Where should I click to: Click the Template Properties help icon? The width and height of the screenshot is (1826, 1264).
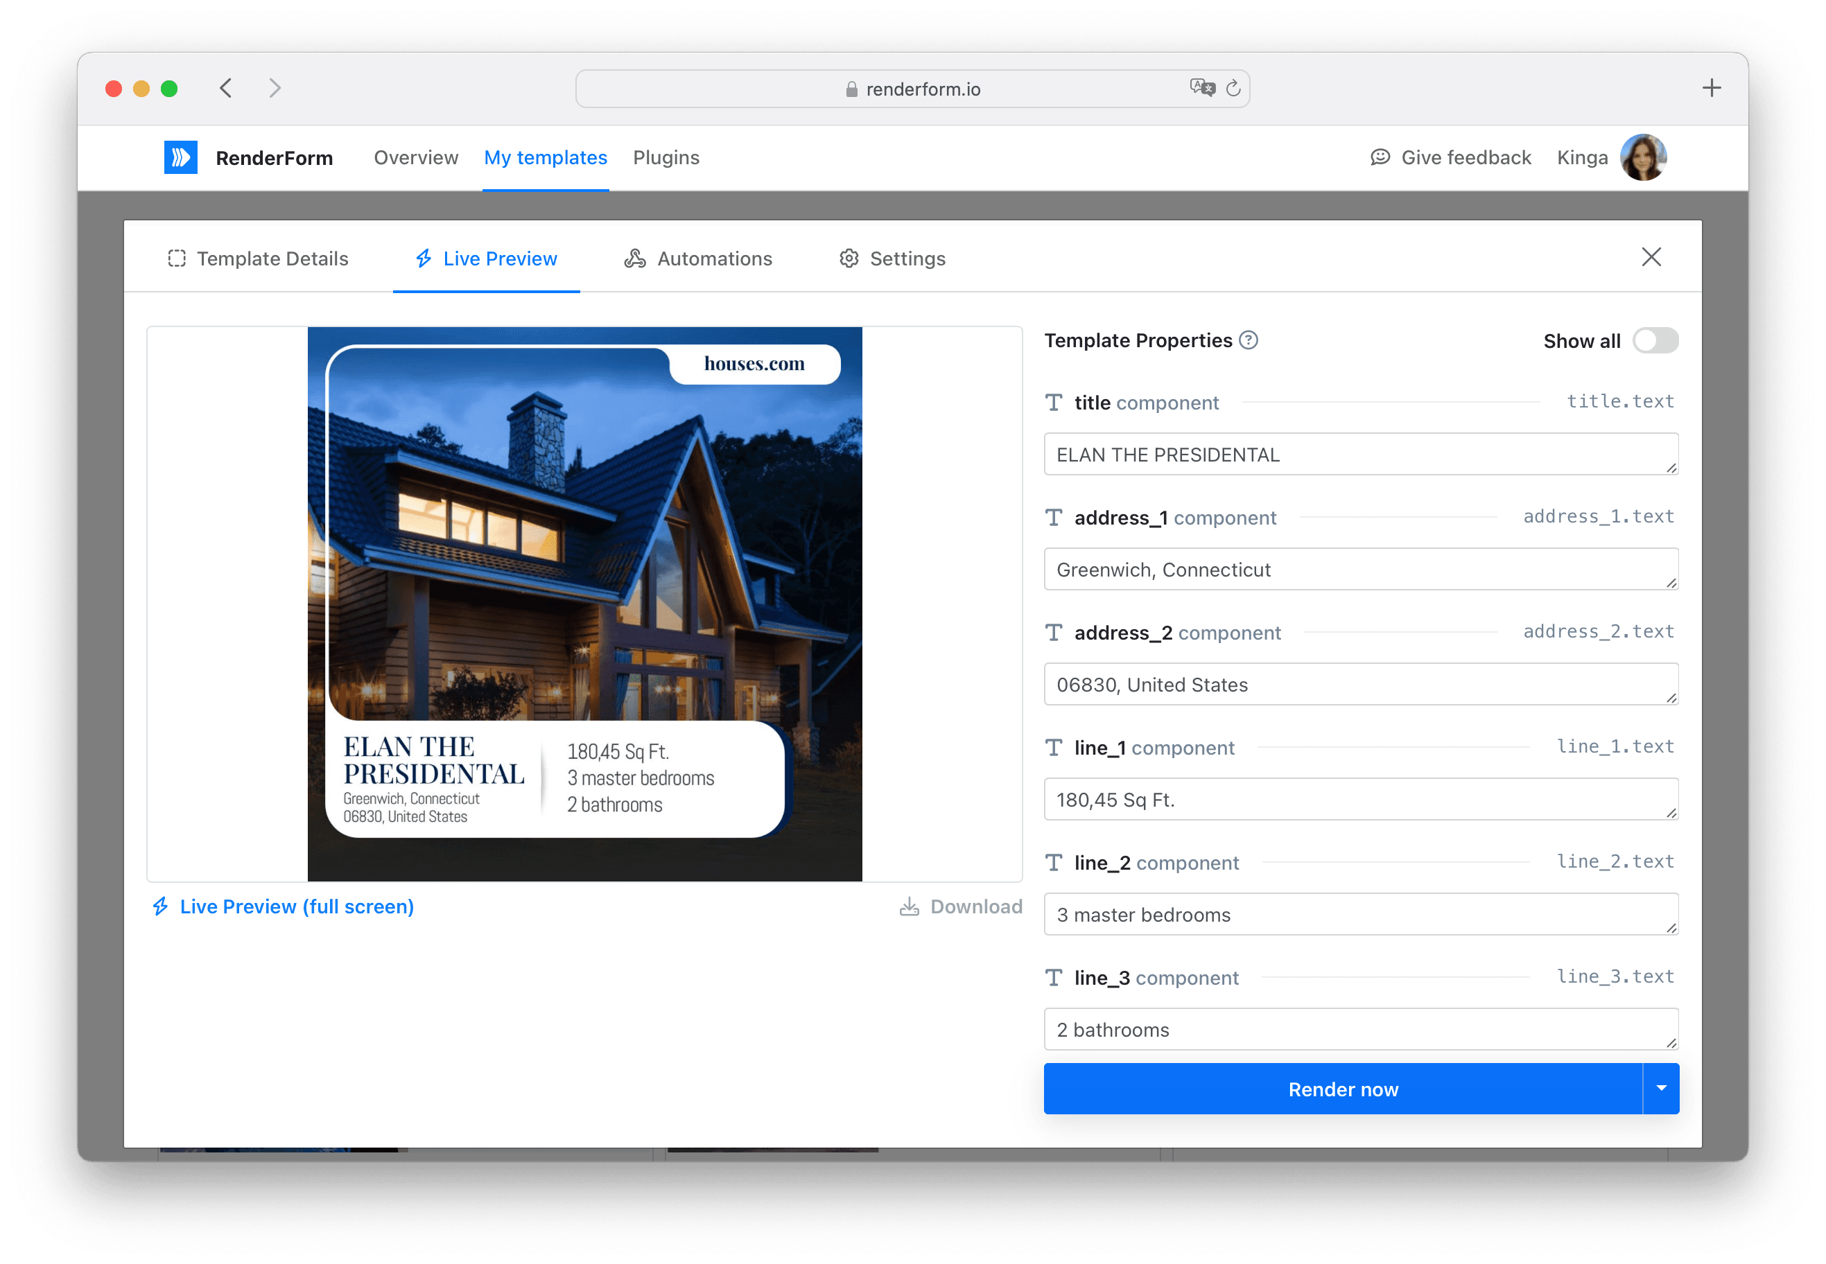[1249, 340]
